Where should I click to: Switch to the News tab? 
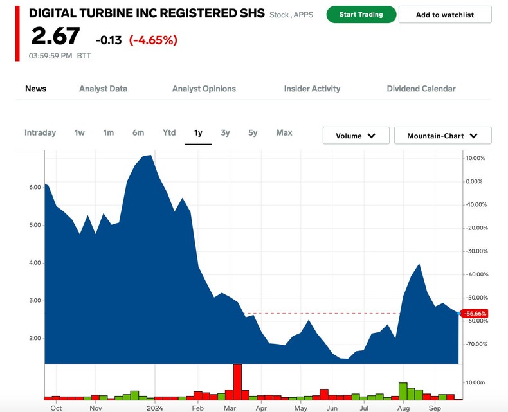[x=35, y=89]
